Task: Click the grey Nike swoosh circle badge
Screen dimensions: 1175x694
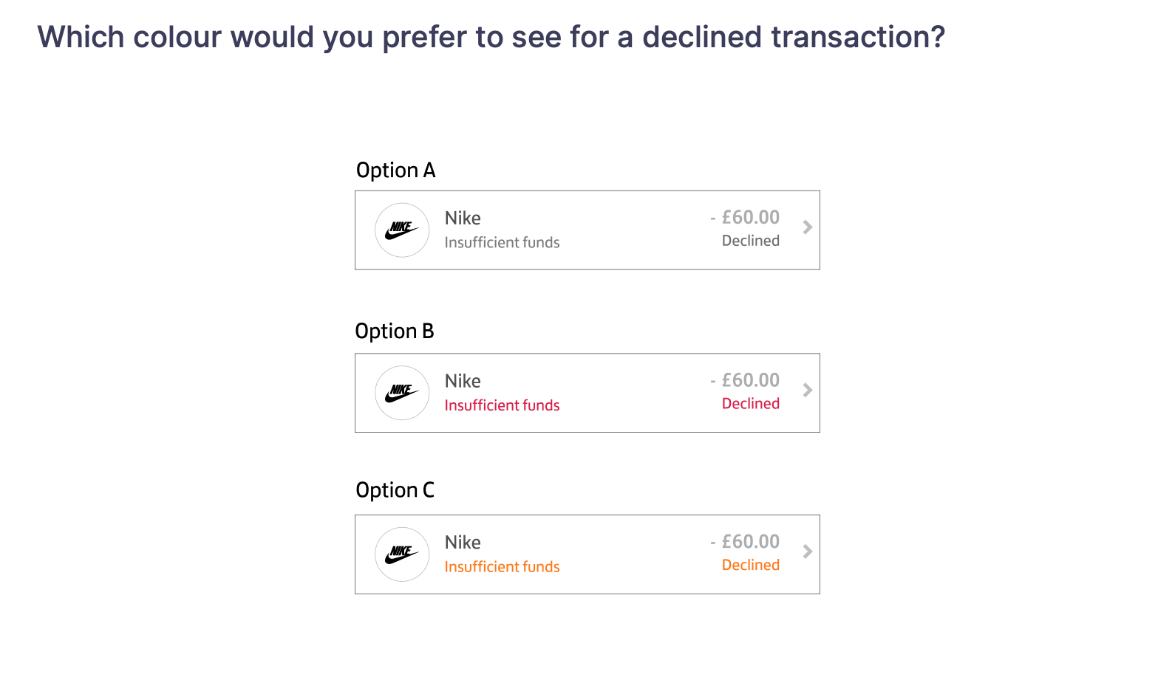Action: pos(402,230)
